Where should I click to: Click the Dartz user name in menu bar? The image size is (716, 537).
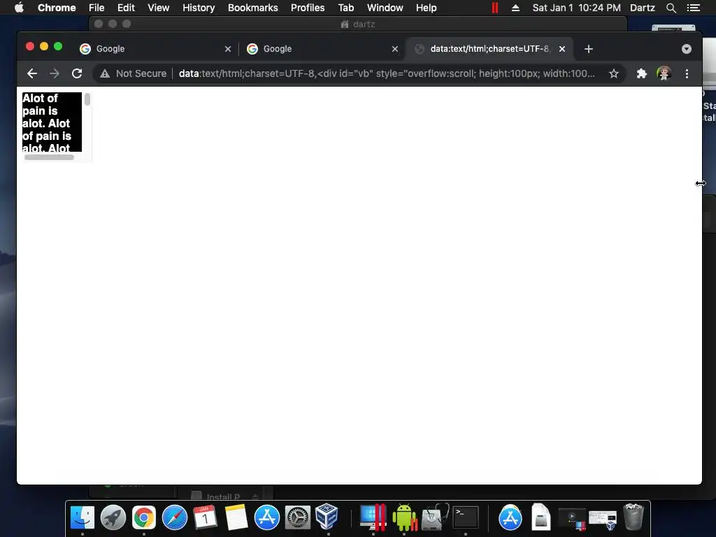643,8
